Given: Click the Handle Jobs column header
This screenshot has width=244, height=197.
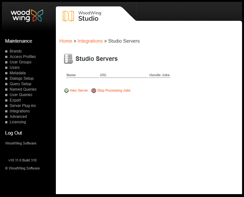Looking at the screenshot, I should pyautogui.click(x=159, y=75).
